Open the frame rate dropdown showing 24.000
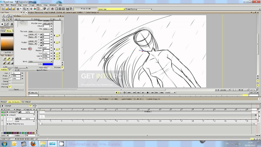This screenshot has height=147, width=261. pyautogui.click(x=170, y=93)
